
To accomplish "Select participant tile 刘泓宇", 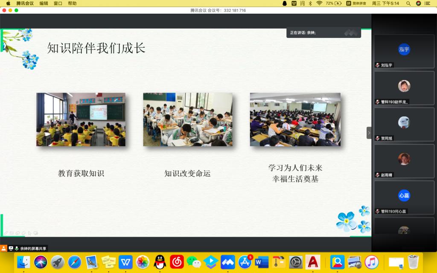I will [x=404, y=51].
